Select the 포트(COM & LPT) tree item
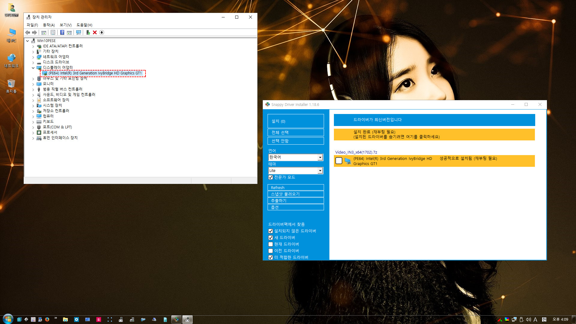 (x=57, y=127)
